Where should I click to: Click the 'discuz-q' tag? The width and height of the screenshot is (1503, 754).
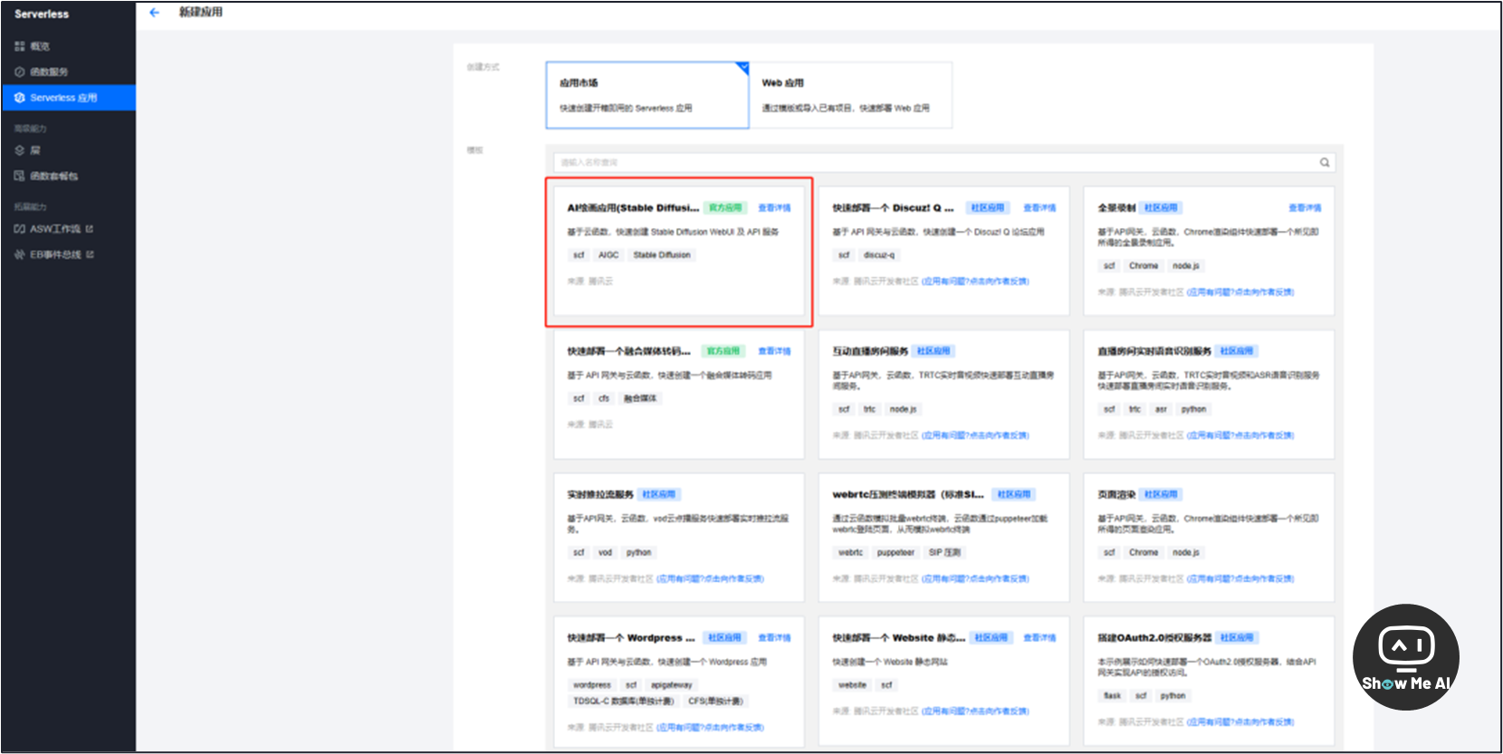click(879, 255)
